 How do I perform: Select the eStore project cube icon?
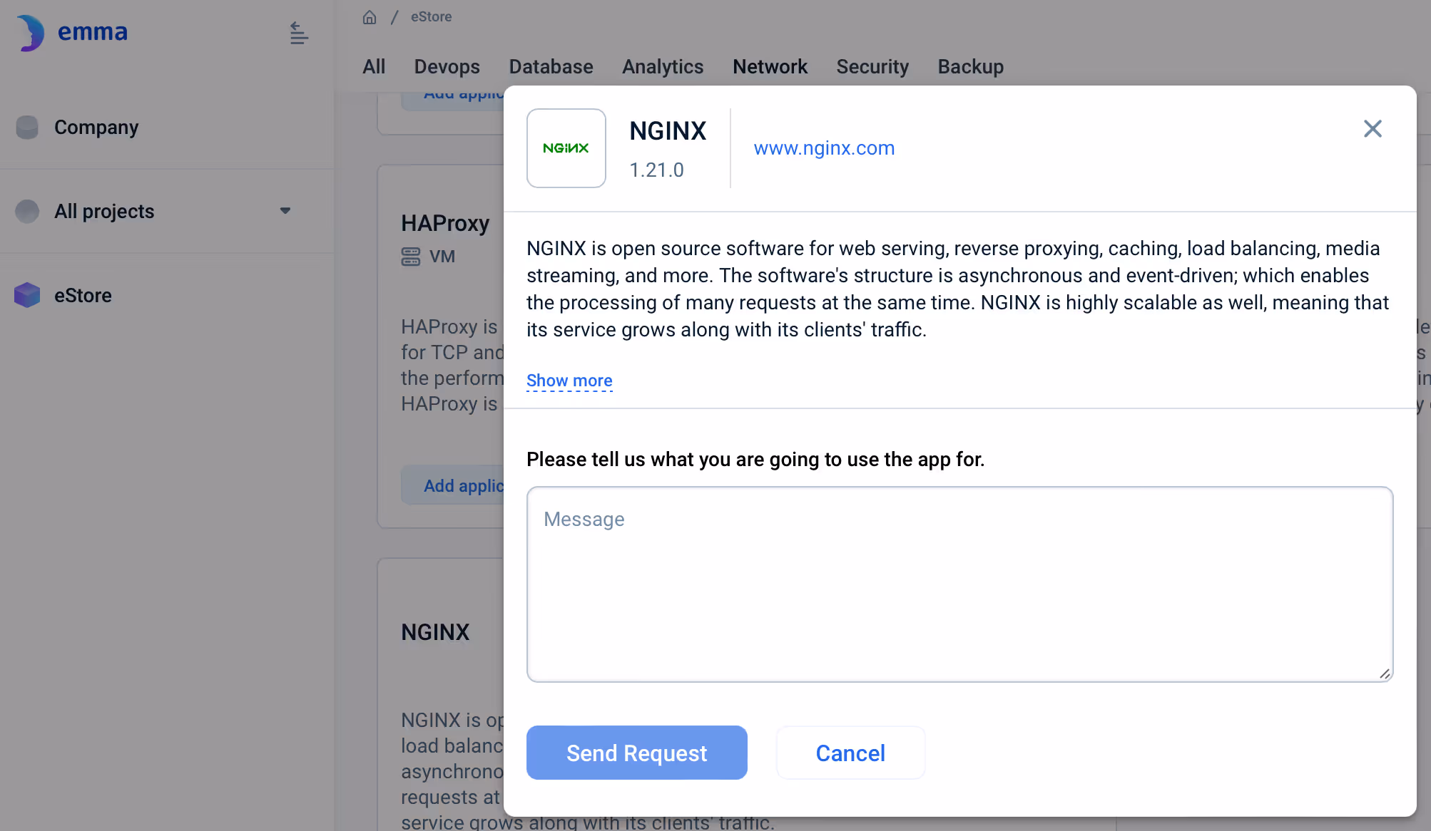pos(26,295)
